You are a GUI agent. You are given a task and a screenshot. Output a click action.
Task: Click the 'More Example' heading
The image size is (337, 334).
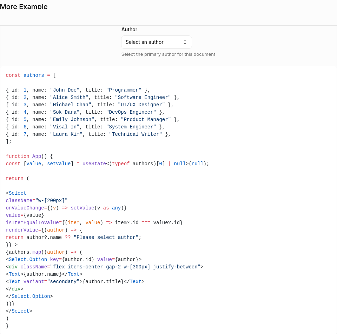[x=24, y=6]
